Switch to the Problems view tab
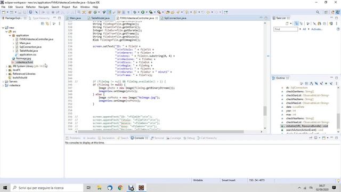341x192 pixels. pyautogui.click(x=74, y=138)
